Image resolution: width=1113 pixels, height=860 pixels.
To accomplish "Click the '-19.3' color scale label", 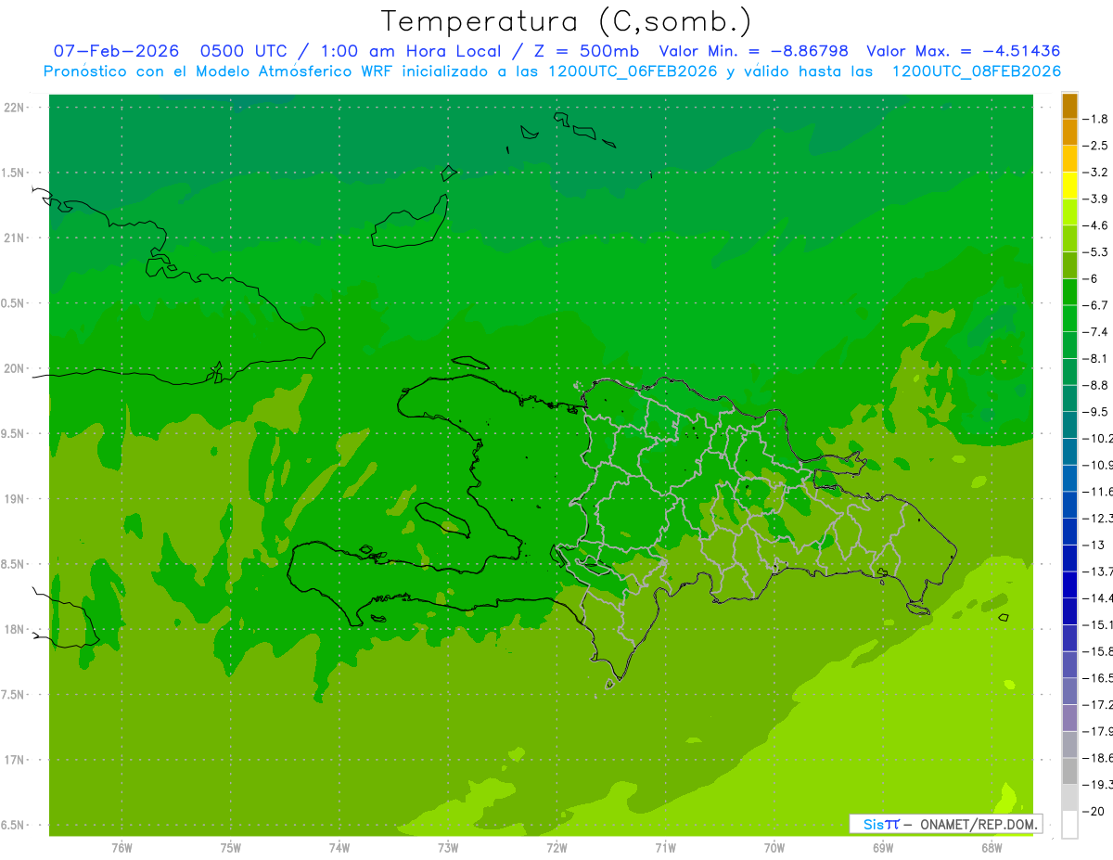I will (1098, 784).
